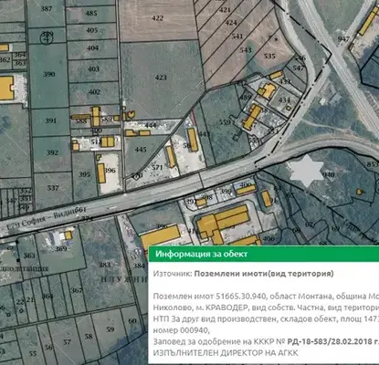Select parcel label 434

tap(284, 100)
